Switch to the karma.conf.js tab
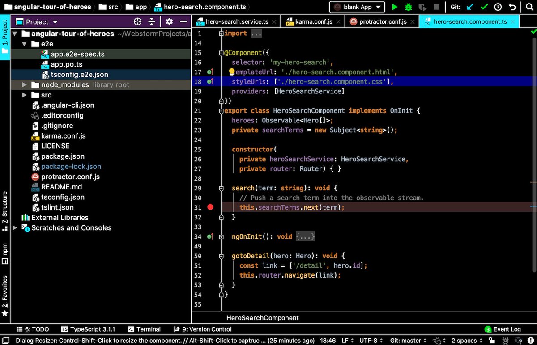The height and width of the screenshot is (345, 537). click(x=313, y=21)
